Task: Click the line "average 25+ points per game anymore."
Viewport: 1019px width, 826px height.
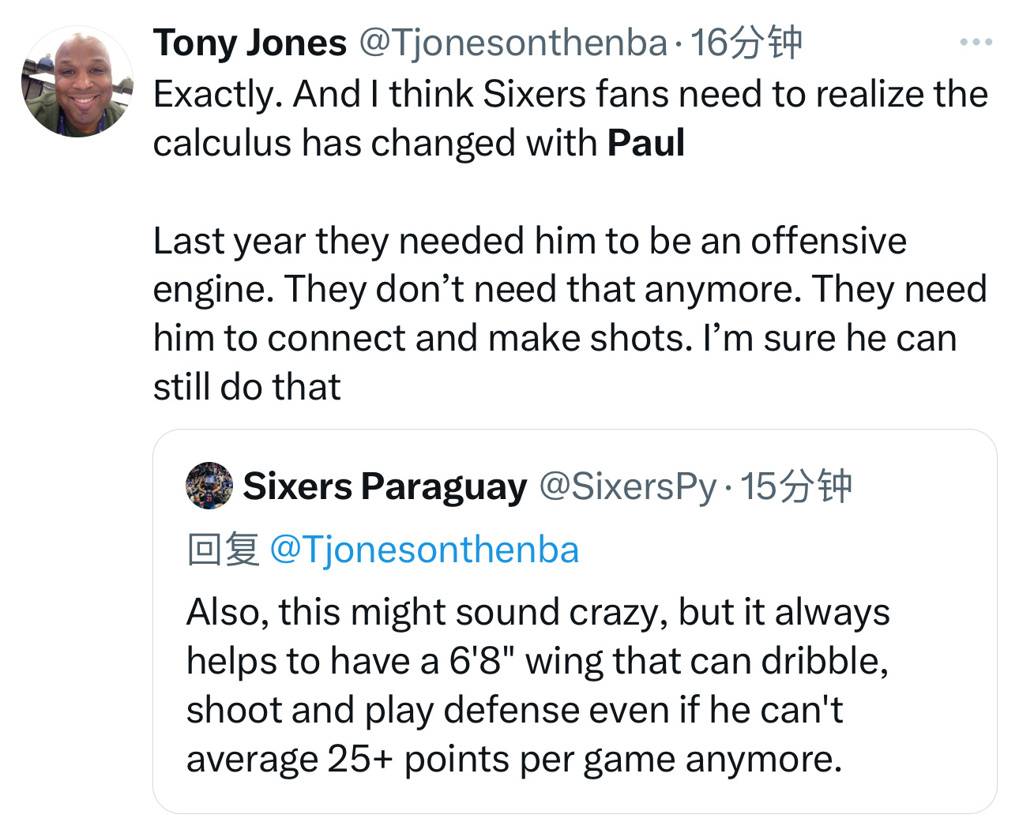Action: coord(513,760)
